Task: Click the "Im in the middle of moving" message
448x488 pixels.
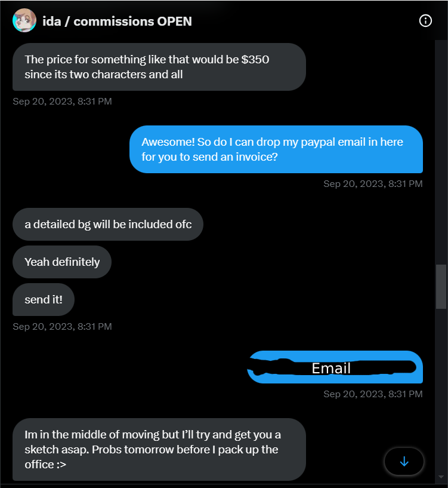Action: click(159, 449)
